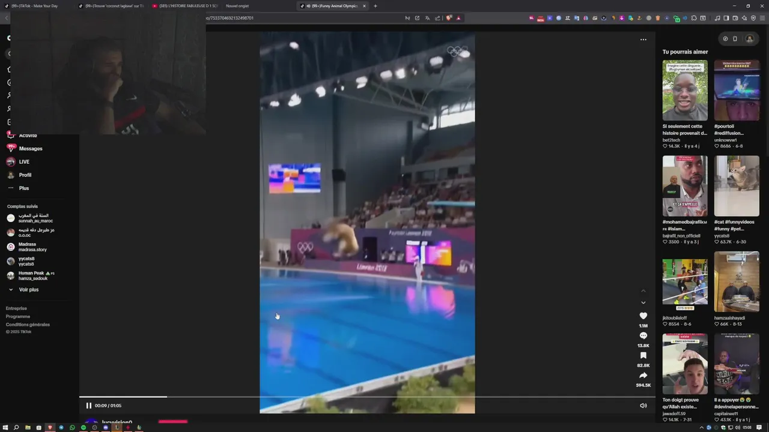Image resolution: width=769 pixels, height=432 pixels.
Task: Open the madrasa.story followed account
Action: [32, 247]
